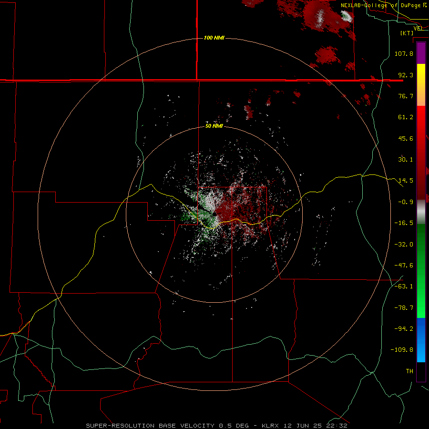429x429 pixels.
Task: Click the -109.8 scale value
Action: point(402,350)
